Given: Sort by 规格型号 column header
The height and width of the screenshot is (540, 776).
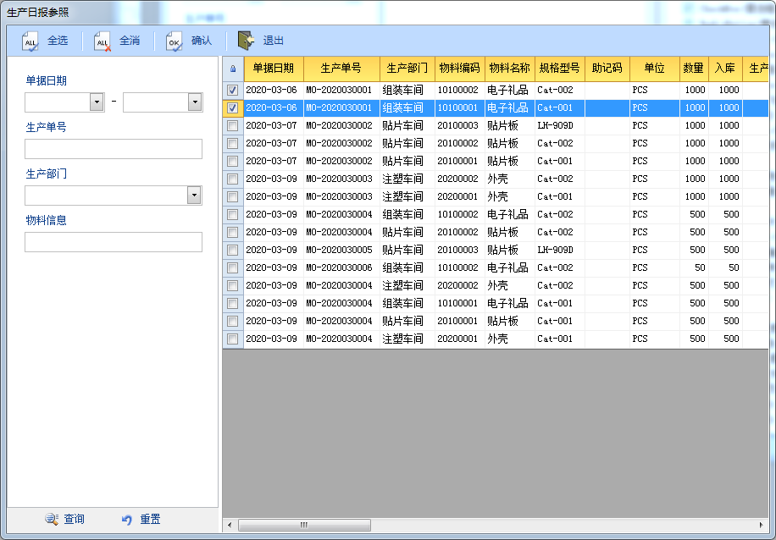Looking at the screenshot, I should [560, 69].
